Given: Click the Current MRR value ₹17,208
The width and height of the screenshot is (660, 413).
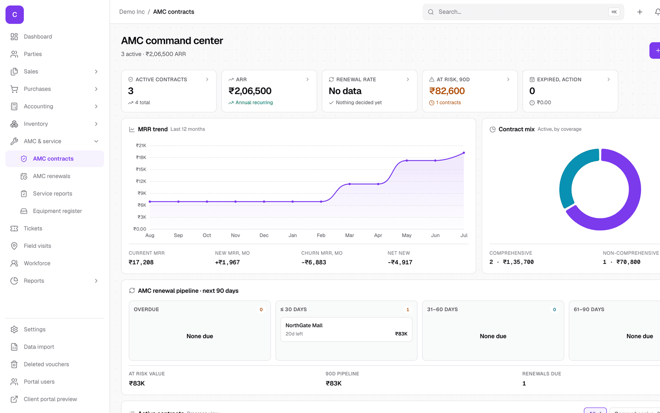Looking at the screenshot, I should [x=141, y=262].
